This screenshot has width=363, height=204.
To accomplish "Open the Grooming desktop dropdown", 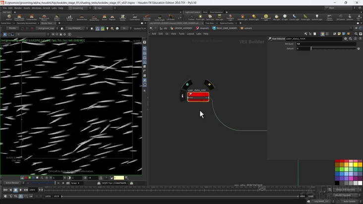I will point(80,8).
